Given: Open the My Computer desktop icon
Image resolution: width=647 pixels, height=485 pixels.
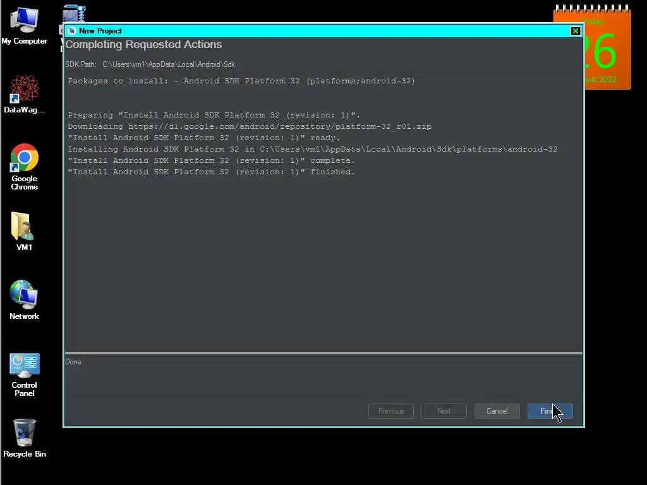Looking at the screenshot, I should click(x=25, y=25).
